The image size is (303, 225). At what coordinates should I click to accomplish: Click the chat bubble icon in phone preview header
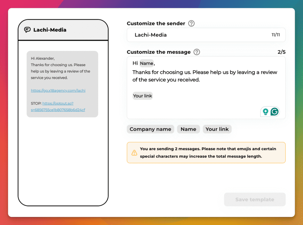pyautogui.click(x=27, y=30)
